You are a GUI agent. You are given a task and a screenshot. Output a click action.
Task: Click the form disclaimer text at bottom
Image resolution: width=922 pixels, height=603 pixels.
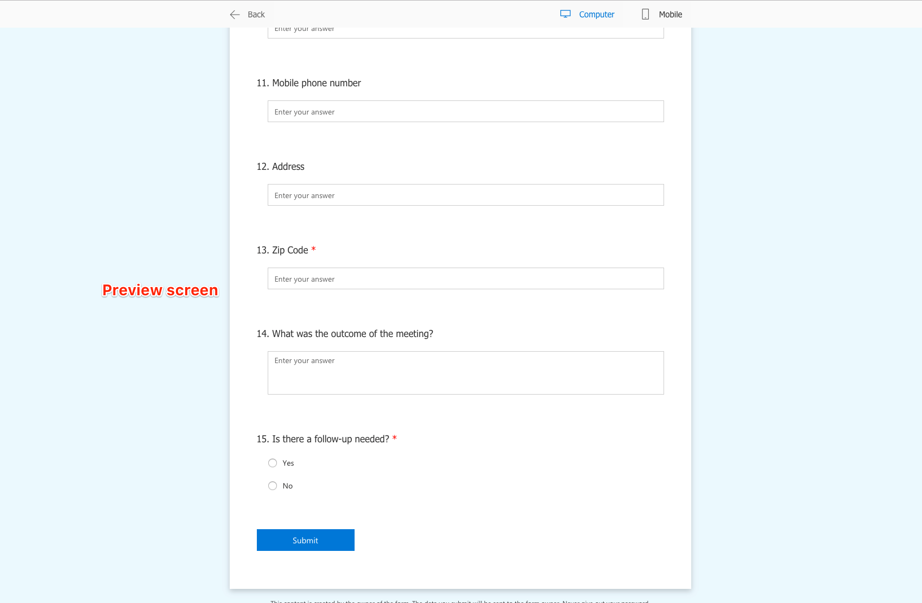[460, 601]
